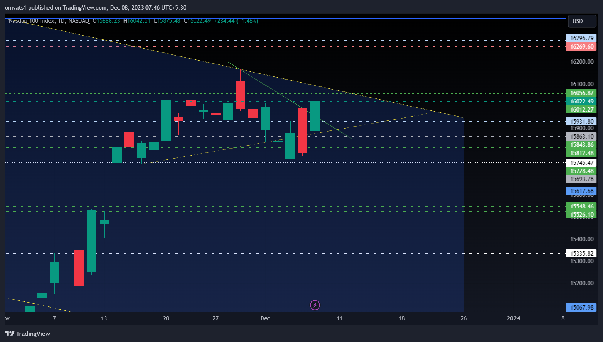Click the low value L15875.48
The image size is (603, 342).
tap(167, 21)
